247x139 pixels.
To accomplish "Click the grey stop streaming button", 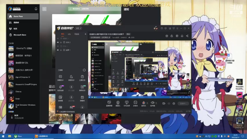I will (183, 103).
